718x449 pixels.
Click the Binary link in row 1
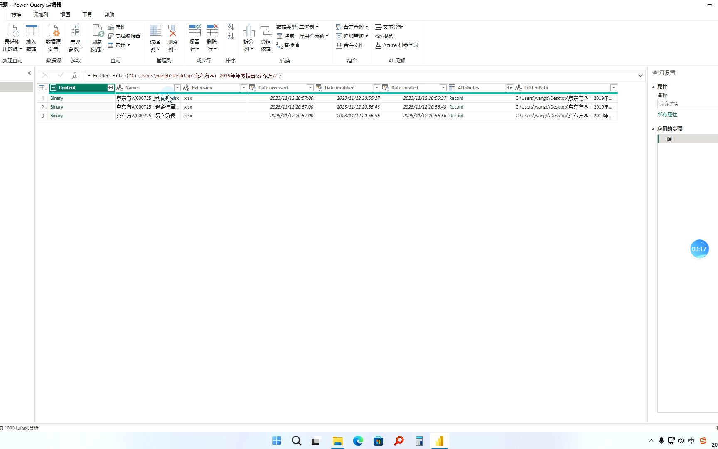tap(57, 98)
